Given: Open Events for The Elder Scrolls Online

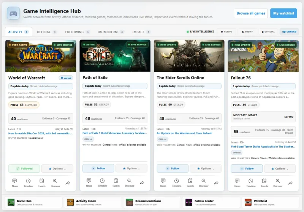Looking at the screenshot, I should (190, 183).
